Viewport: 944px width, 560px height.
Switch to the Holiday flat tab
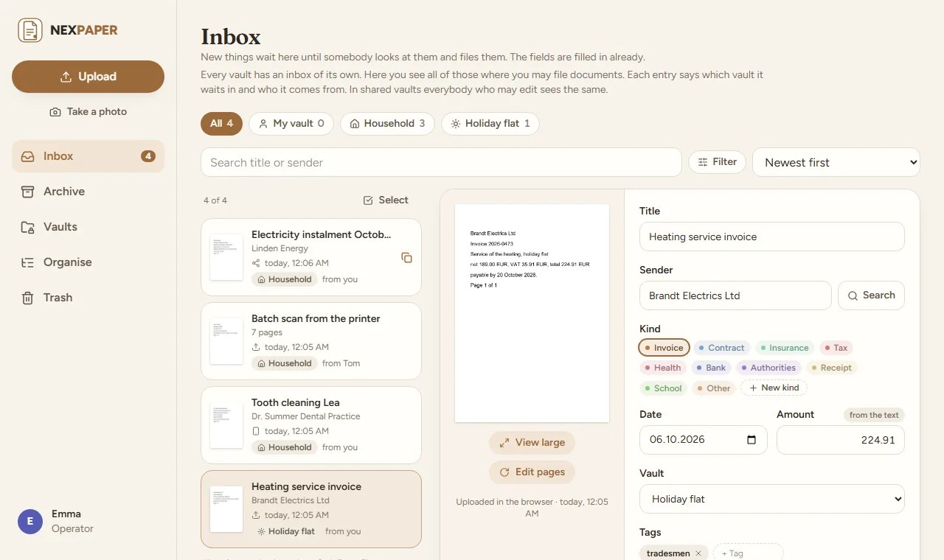point(490,124)
